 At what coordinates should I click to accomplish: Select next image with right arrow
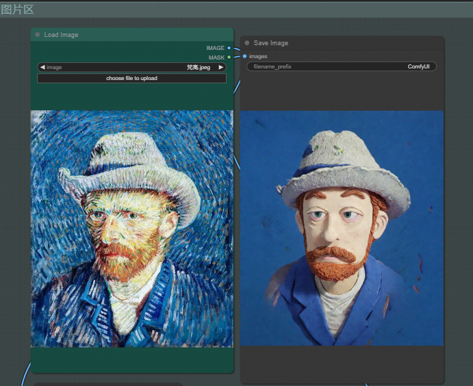(x=221, y=67)
